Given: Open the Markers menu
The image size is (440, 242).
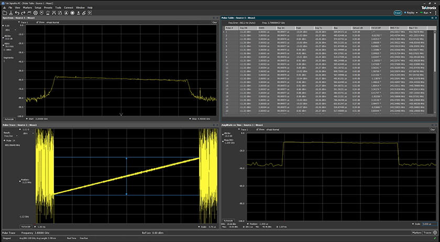Looking at the screenshot, I should 27,8.
